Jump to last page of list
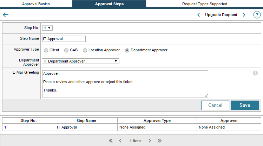Image resolution: width=263 pixels, height=146 pixels. 159,140
